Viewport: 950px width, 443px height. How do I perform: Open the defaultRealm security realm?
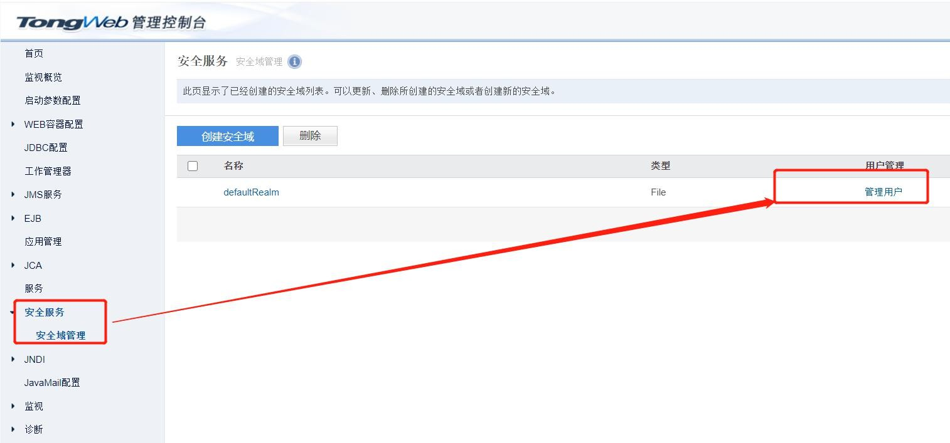251,192
